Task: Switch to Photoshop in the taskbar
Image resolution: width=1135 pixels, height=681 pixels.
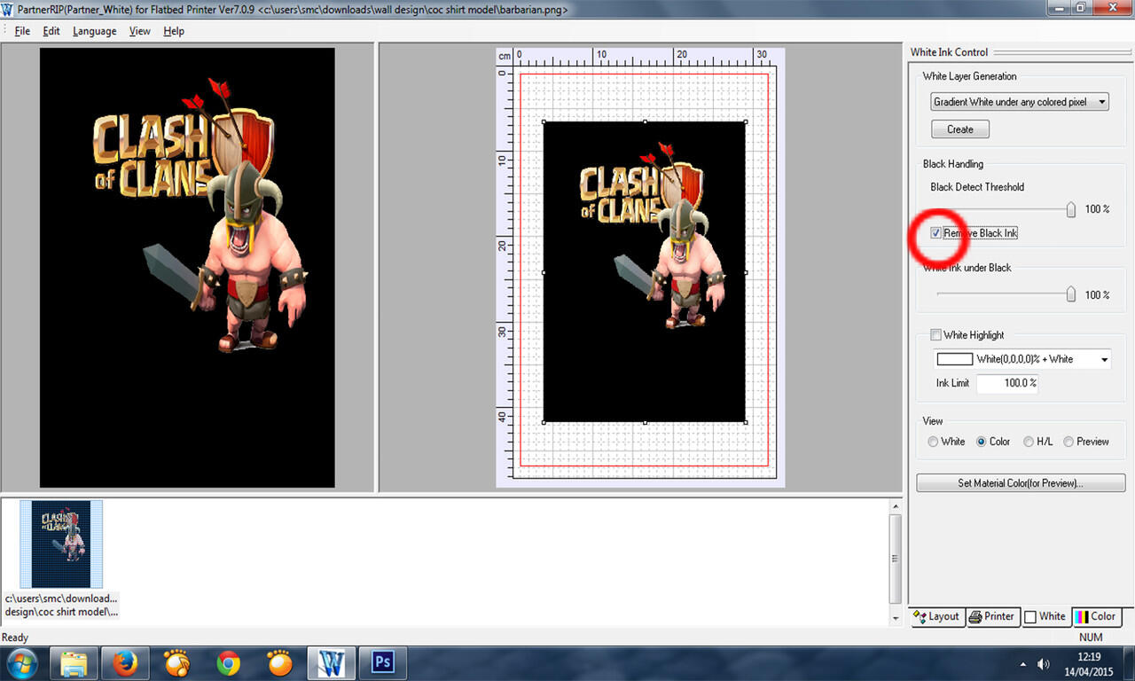Action: 383,662
